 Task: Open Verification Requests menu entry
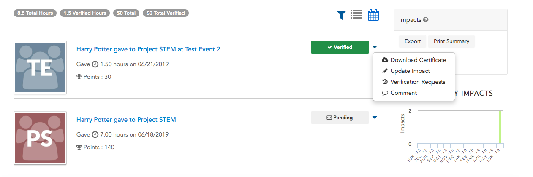pos(414,82)
